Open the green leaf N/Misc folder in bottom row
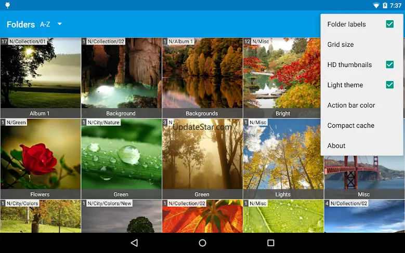 [283, 216]
